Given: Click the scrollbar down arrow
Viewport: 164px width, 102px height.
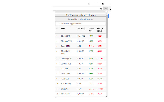Looking at the screenshot, I should click(x=107, y=97).
